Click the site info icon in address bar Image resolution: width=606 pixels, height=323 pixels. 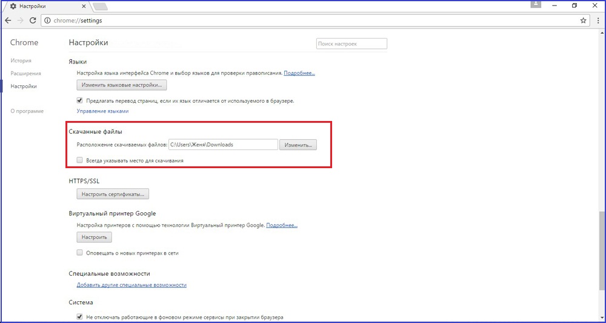[x=47, y=20]
